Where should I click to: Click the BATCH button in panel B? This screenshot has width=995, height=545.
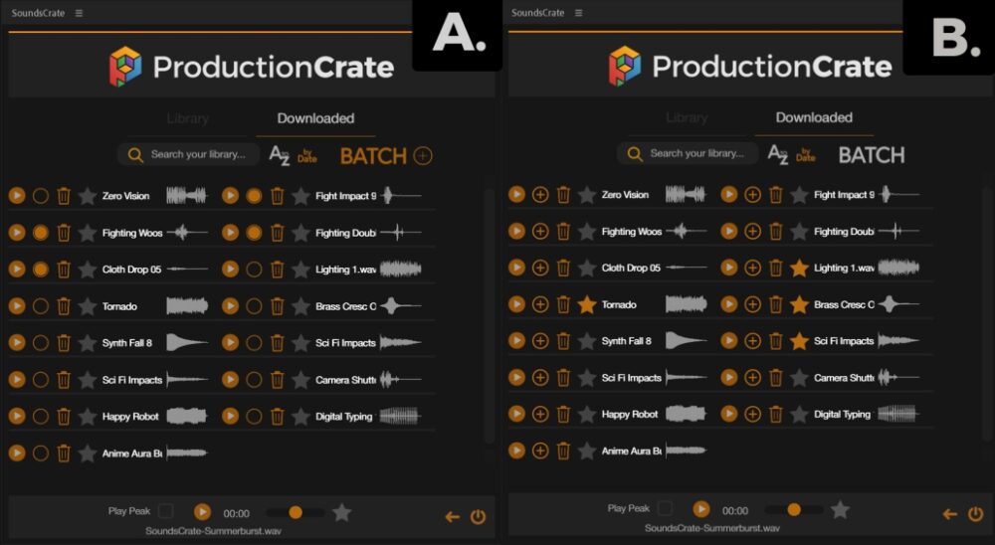tap(872, 155)
